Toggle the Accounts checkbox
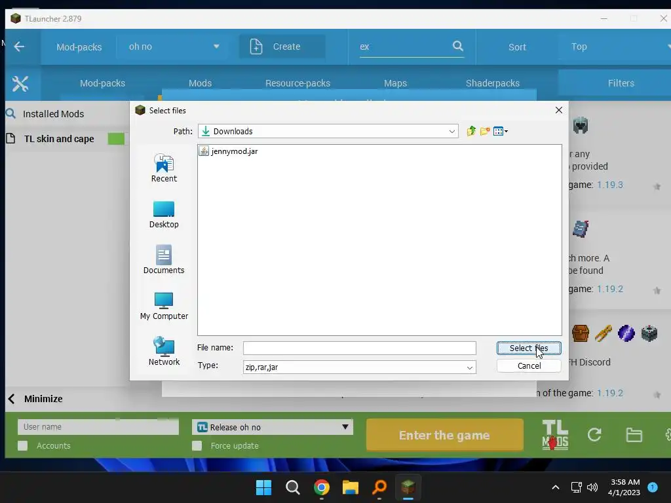 (23, 445)
